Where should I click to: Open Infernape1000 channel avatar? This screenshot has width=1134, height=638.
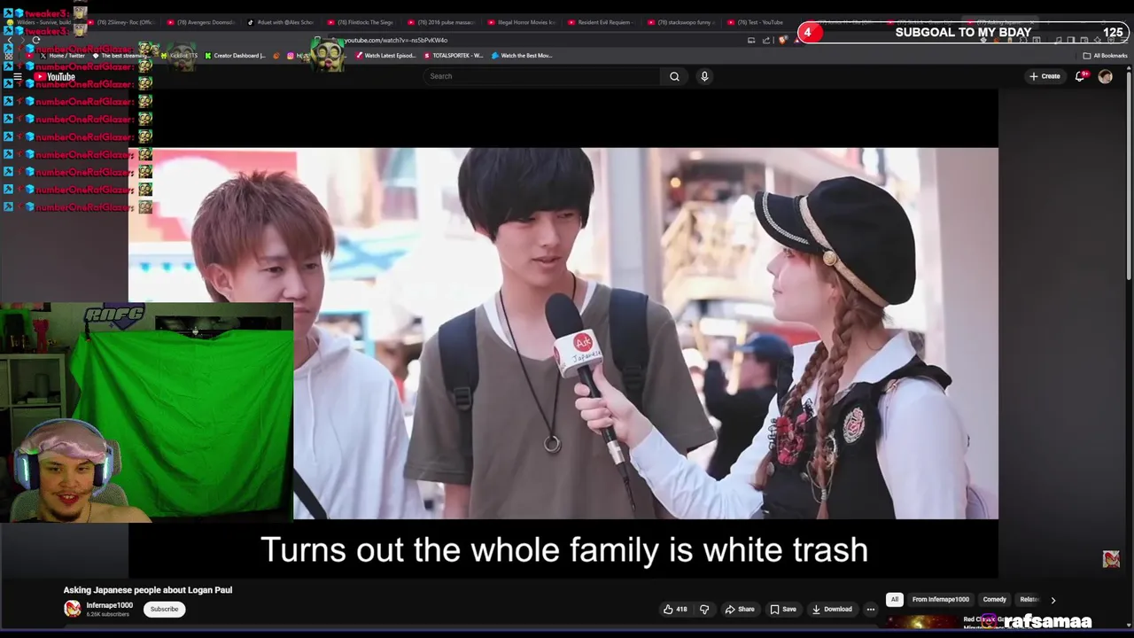pos(72,609)
